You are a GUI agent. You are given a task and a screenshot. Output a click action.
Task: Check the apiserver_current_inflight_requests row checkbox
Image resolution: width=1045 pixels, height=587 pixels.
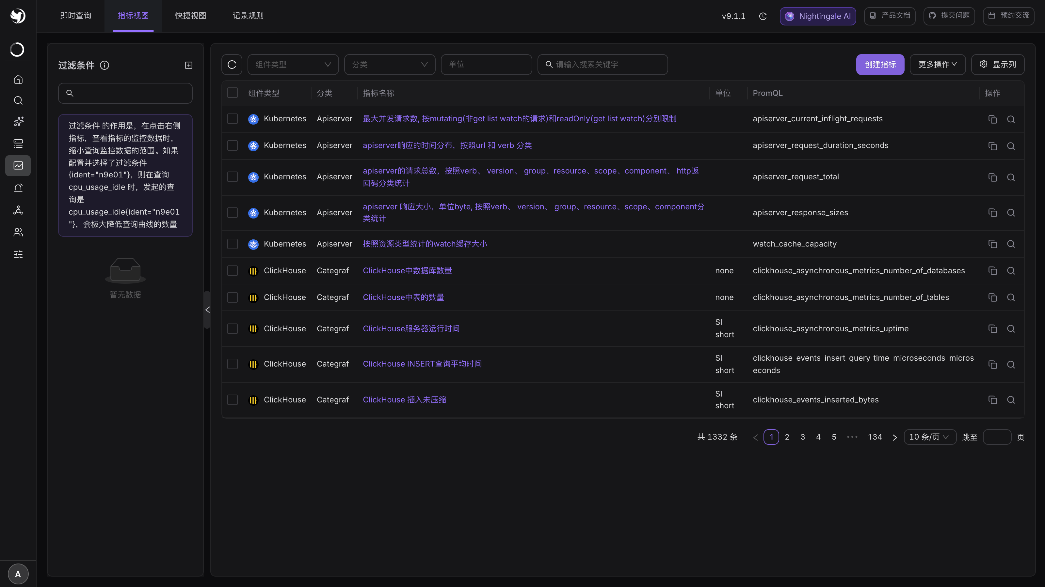pyautogui.click(x=233, y=119)
